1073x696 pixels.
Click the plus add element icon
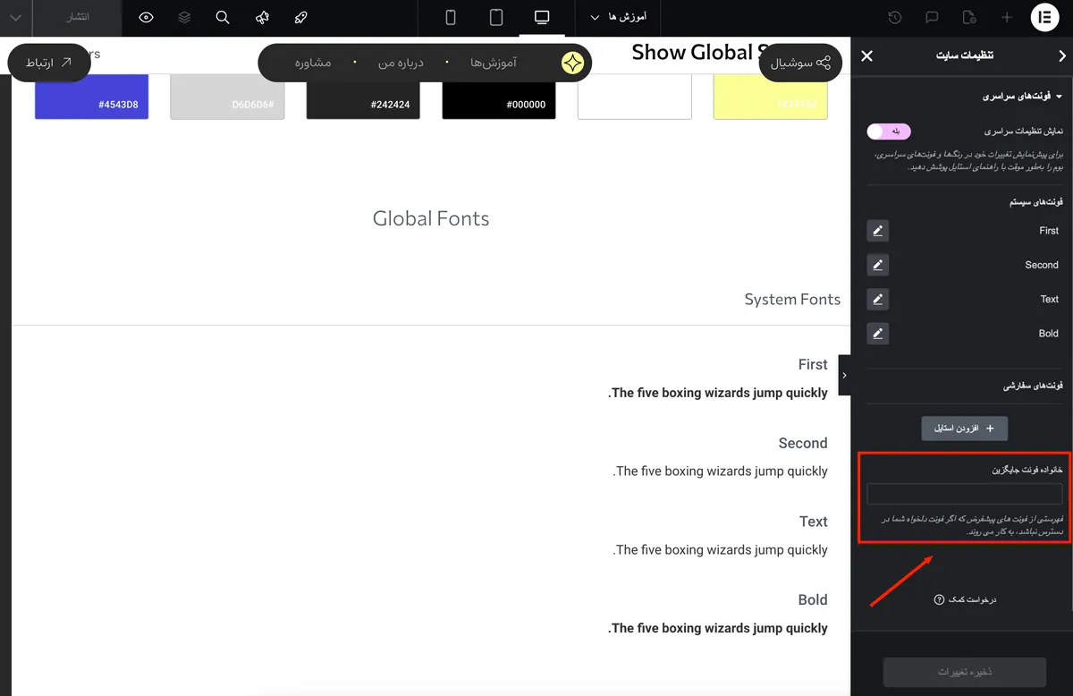tap(1007, 18)
